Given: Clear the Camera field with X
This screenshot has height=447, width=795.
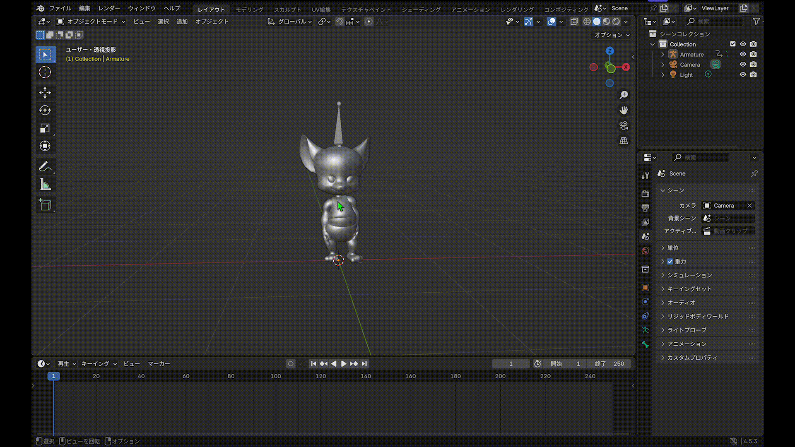Looking at the screenshot, I should pyautogui.click(x=749, y=206).
